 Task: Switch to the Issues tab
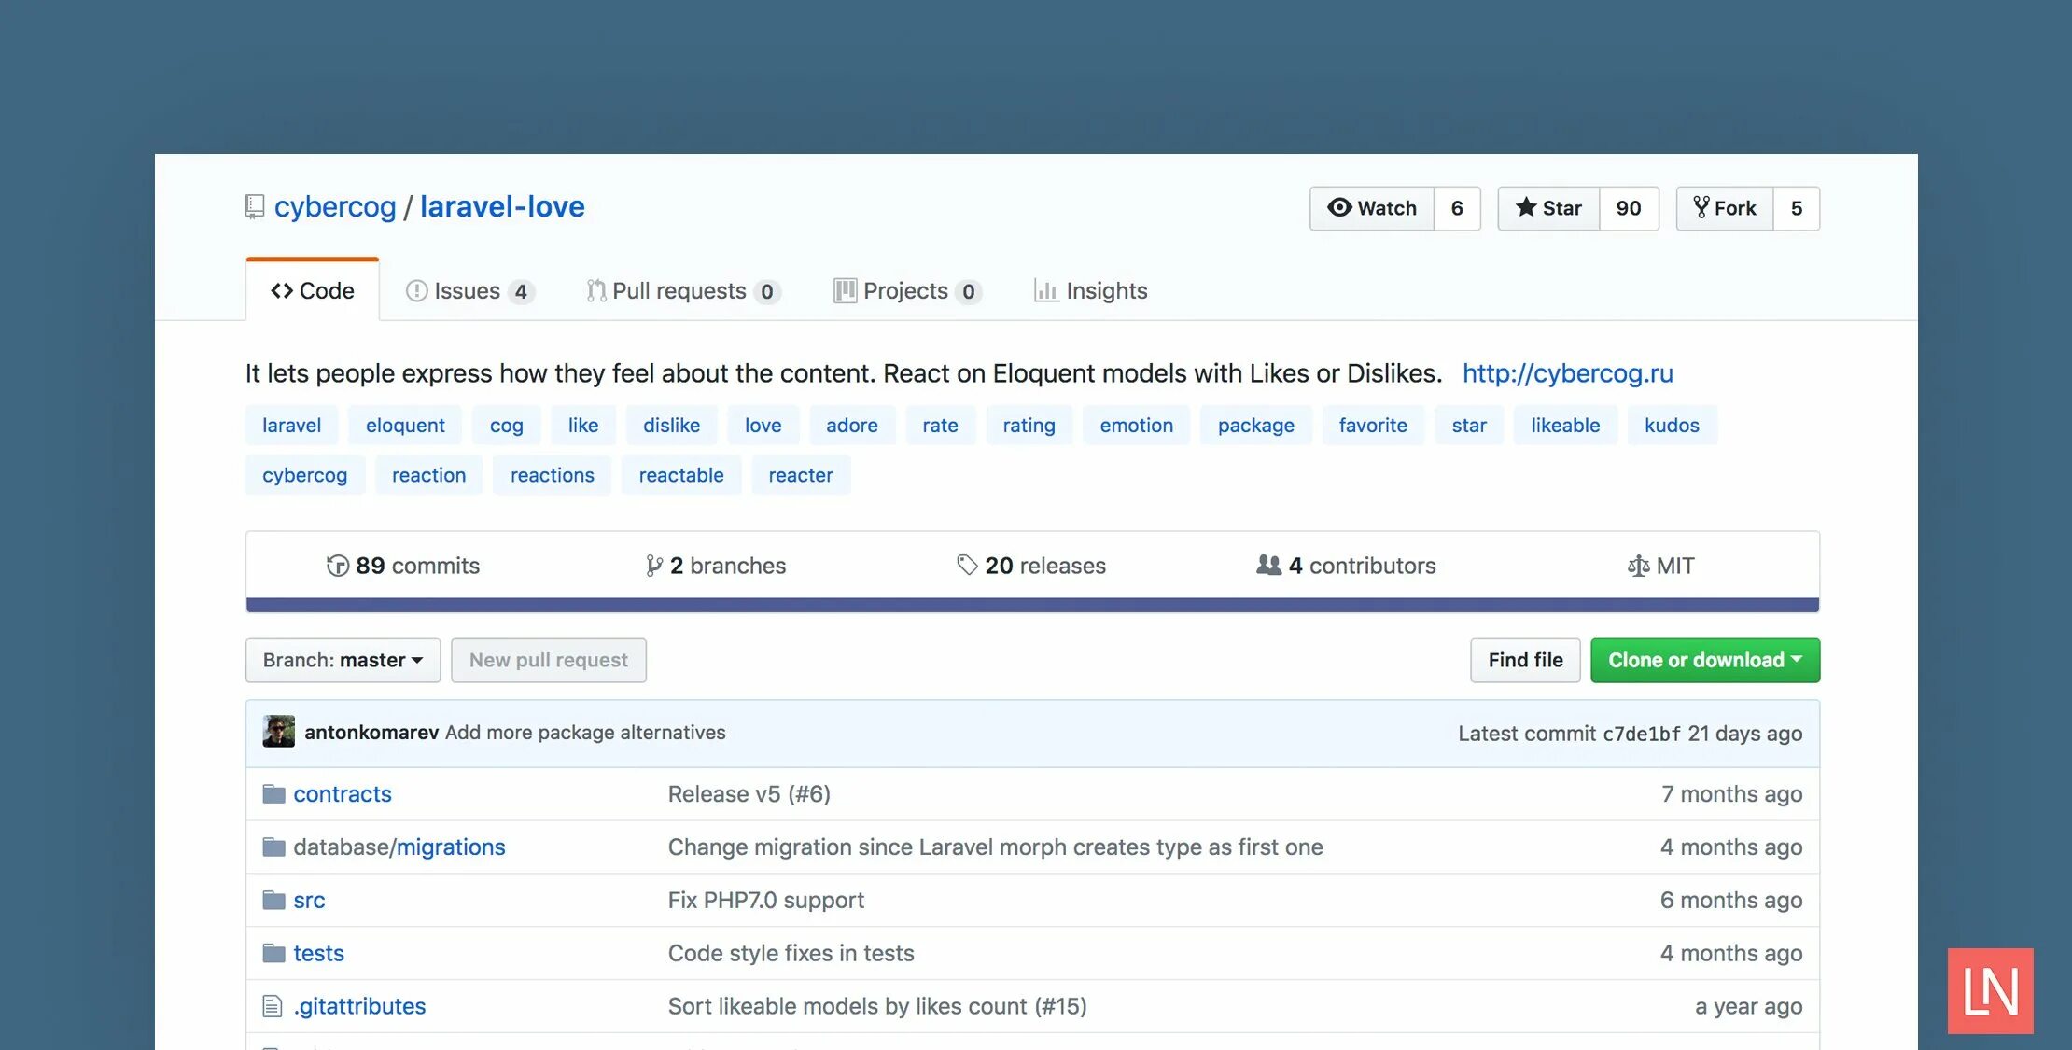tap(469, 291)
